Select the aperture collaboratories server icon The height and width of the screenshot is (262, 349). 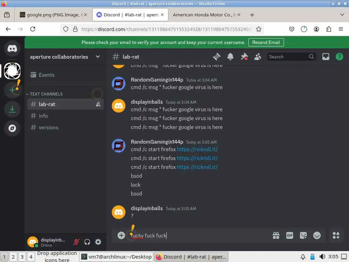[12, 71]
